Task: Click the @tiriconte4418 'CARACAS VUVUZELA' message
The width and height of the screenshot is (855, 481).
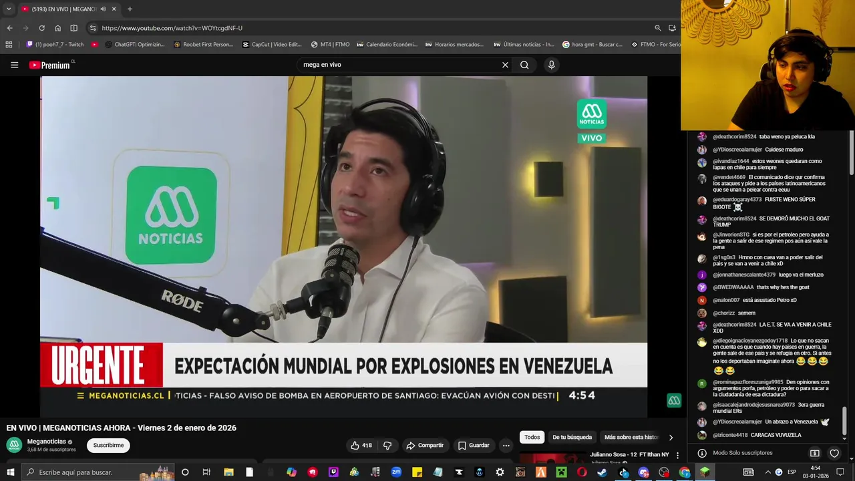Action: coord(757,435)
